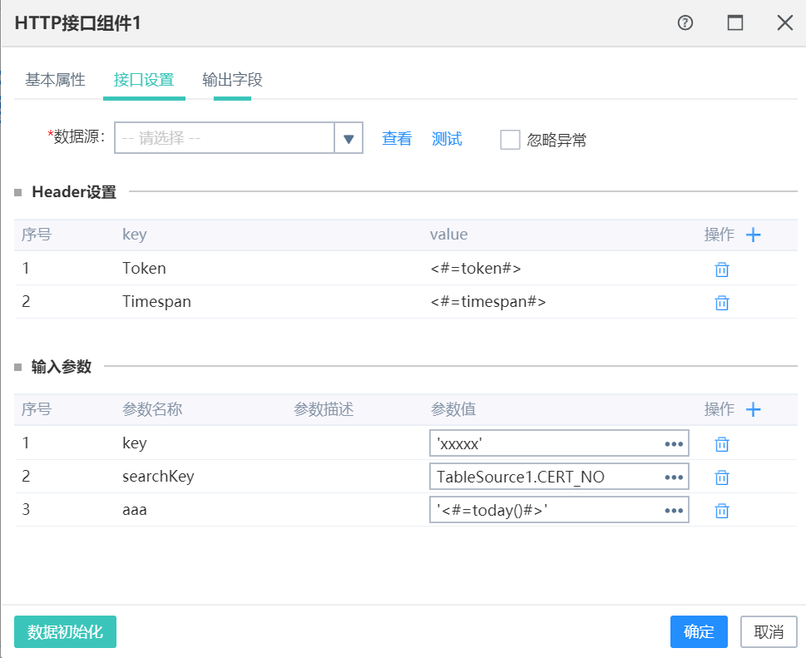806x658 pixels.
Task: Add a new header row
Action: point(753,235)
